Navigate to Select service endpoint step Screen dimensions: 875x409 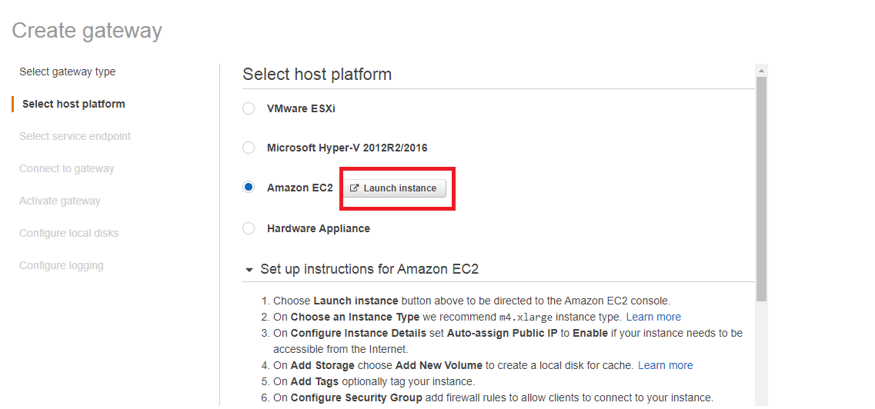75,136
